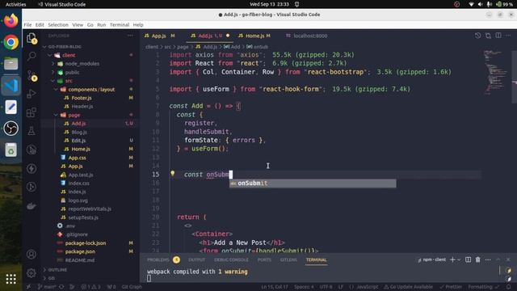Open package.json in the explorer

(80, 251)
